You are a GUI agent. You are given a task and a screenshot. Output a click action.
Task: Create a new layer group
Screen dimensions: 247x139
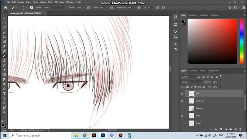pyautogui.click(x=231, y=129)
